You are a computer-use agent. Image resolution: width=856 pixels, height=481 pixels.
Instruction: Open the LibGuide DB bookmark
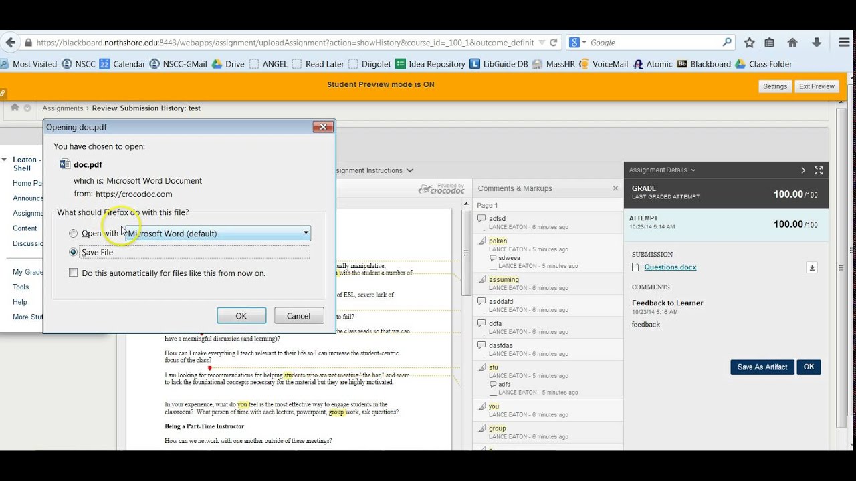coord(499,64)
